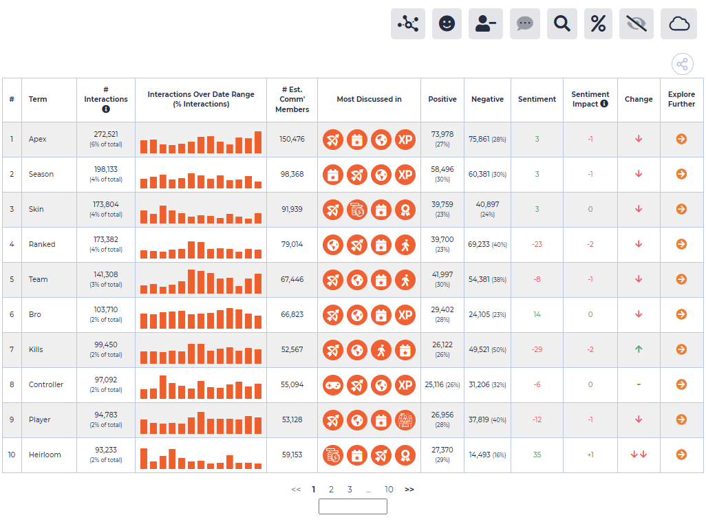The height and width of the screenshot is (524, 706).
Task: Toggle the percent display icon
Action: (598, 24)
